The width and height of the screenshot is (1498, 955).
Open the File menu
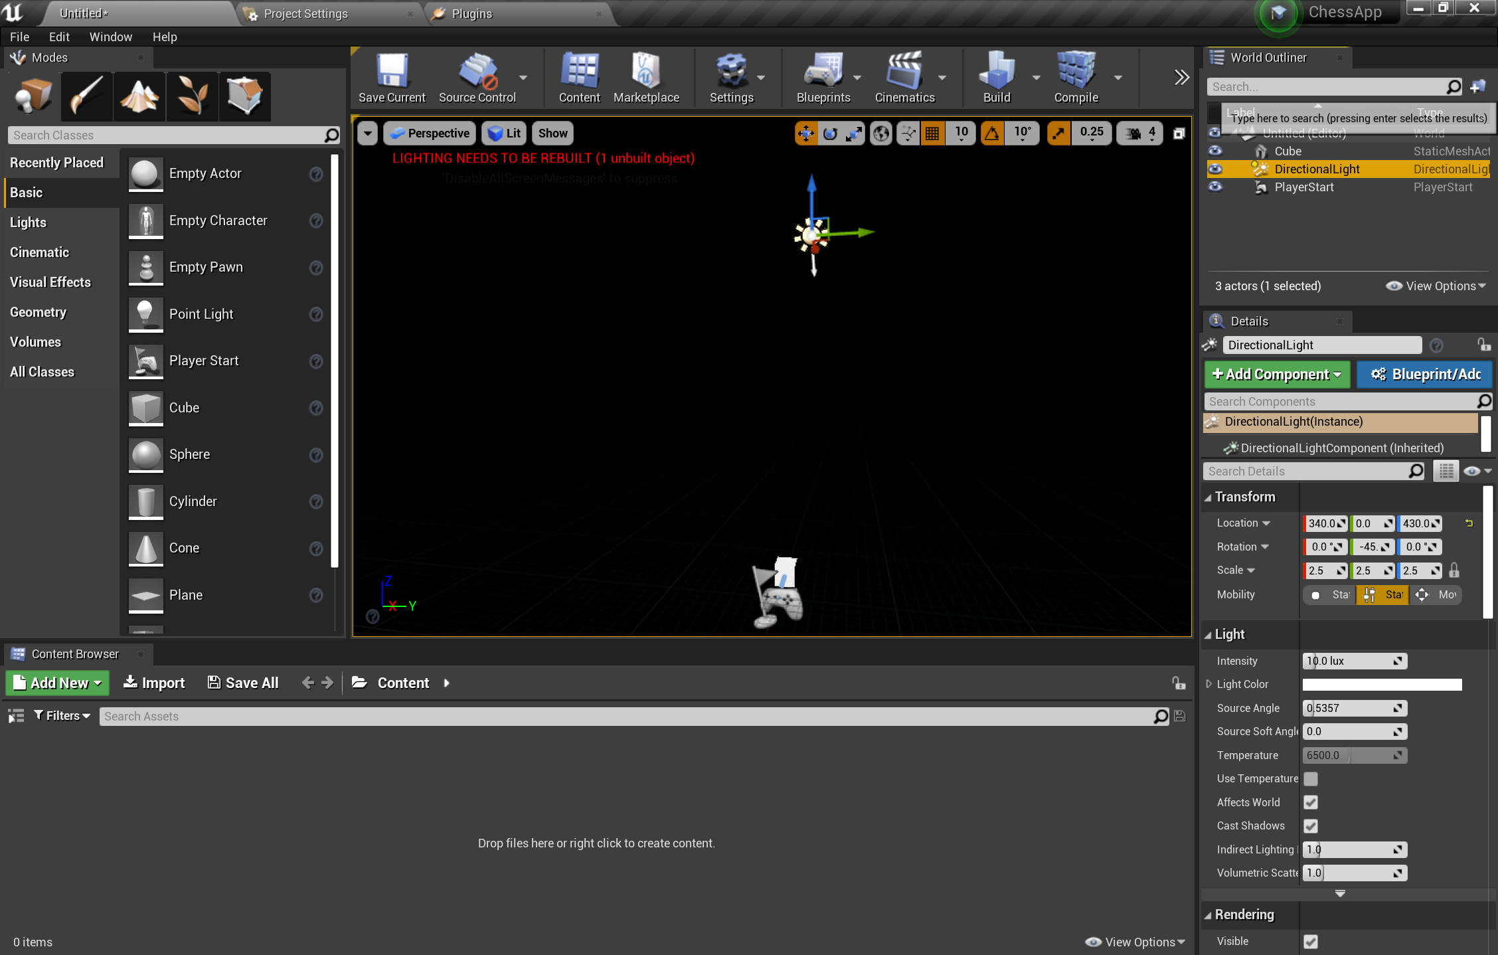[19, 36]
